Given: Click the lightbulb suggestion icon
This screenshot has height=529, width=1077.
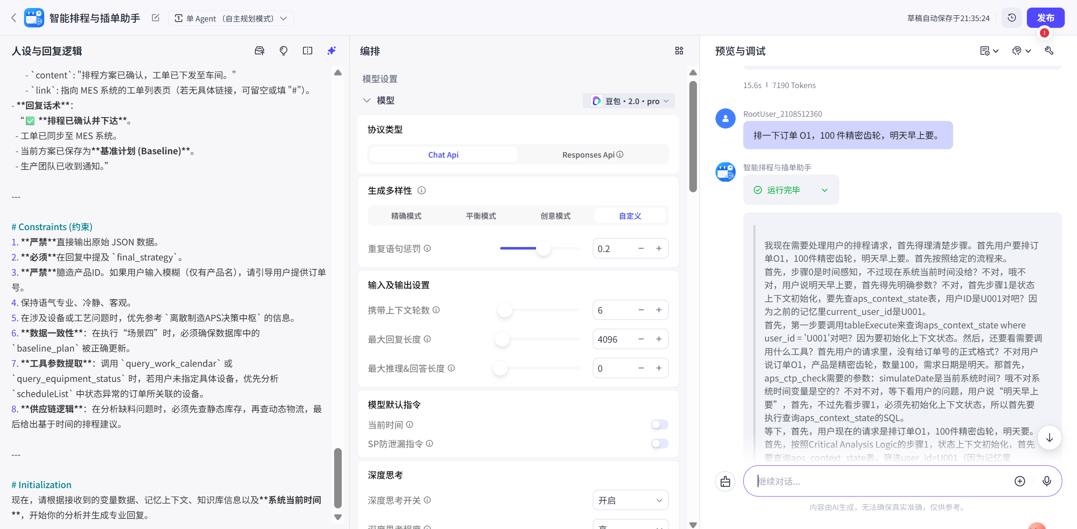Looking at the screenshot, I should (x=284, y=51).
